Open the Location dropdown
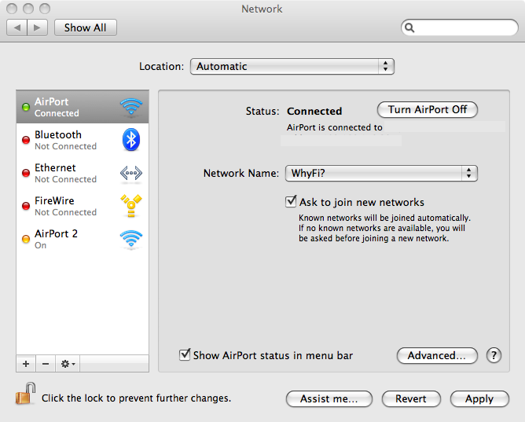 click(x=292, y=66)
